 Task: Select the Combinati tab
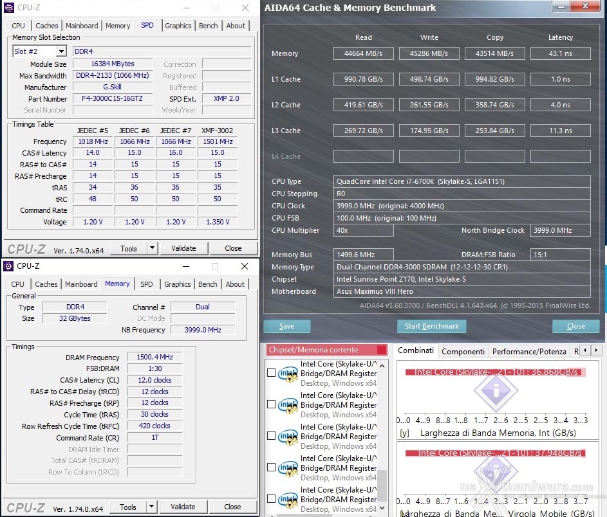pyautogui.click(x=416, y=350)
